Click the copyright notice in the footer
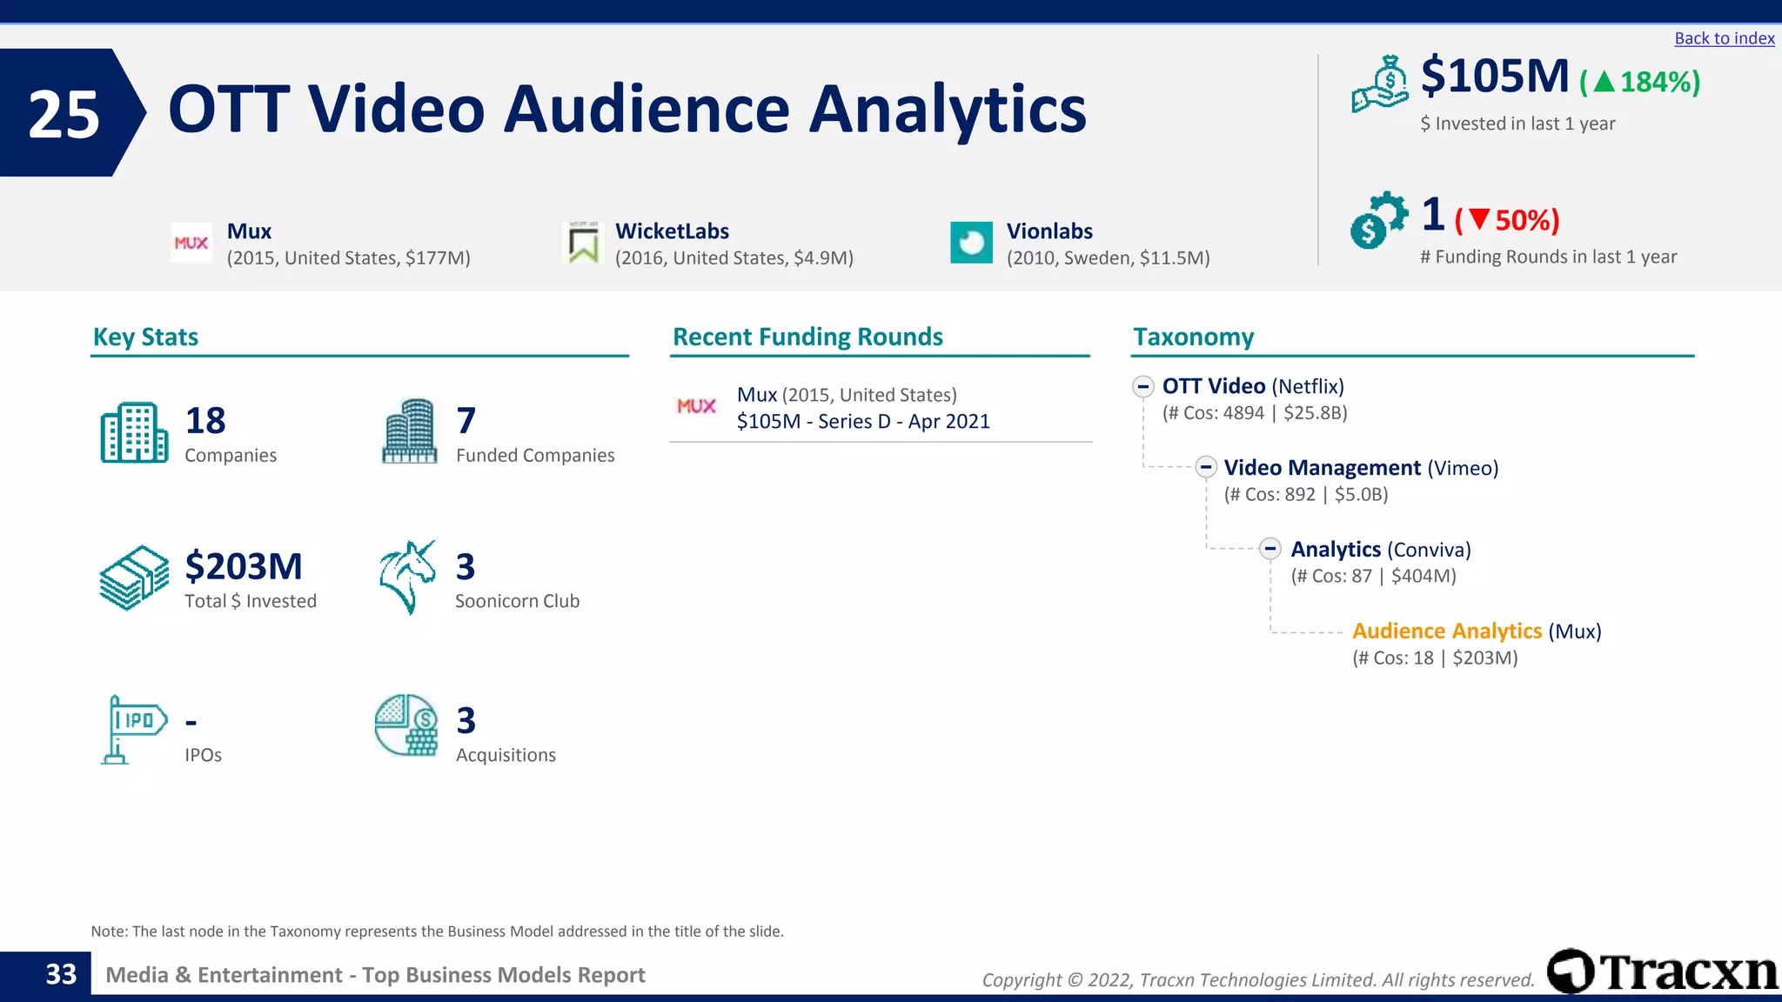Image resolution: width=1782 pixels, height=1002 pixels. [1258, 980]
